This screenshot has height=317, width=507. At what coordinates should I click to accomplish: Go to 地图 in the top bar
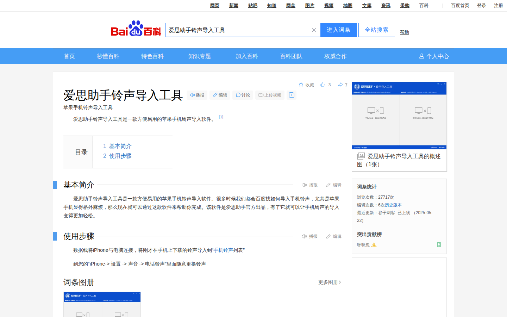point(348,6)
